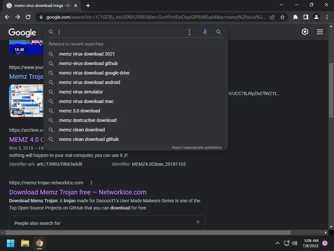Viewport: 334px width, 251px height.
Task: Open the 18:48 video thumbnail
Action: coord(26,47)
